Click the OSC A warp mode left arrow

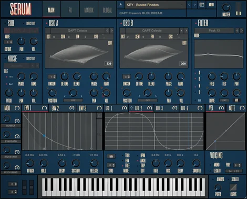[65, 96]
